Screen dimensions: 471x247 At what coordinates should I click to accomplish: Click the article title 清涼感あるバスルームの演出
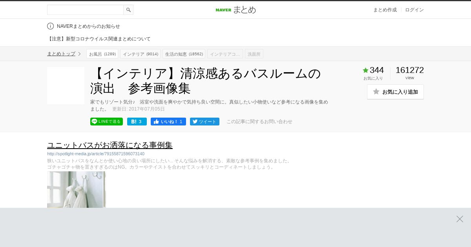click(x=206, y=81)
